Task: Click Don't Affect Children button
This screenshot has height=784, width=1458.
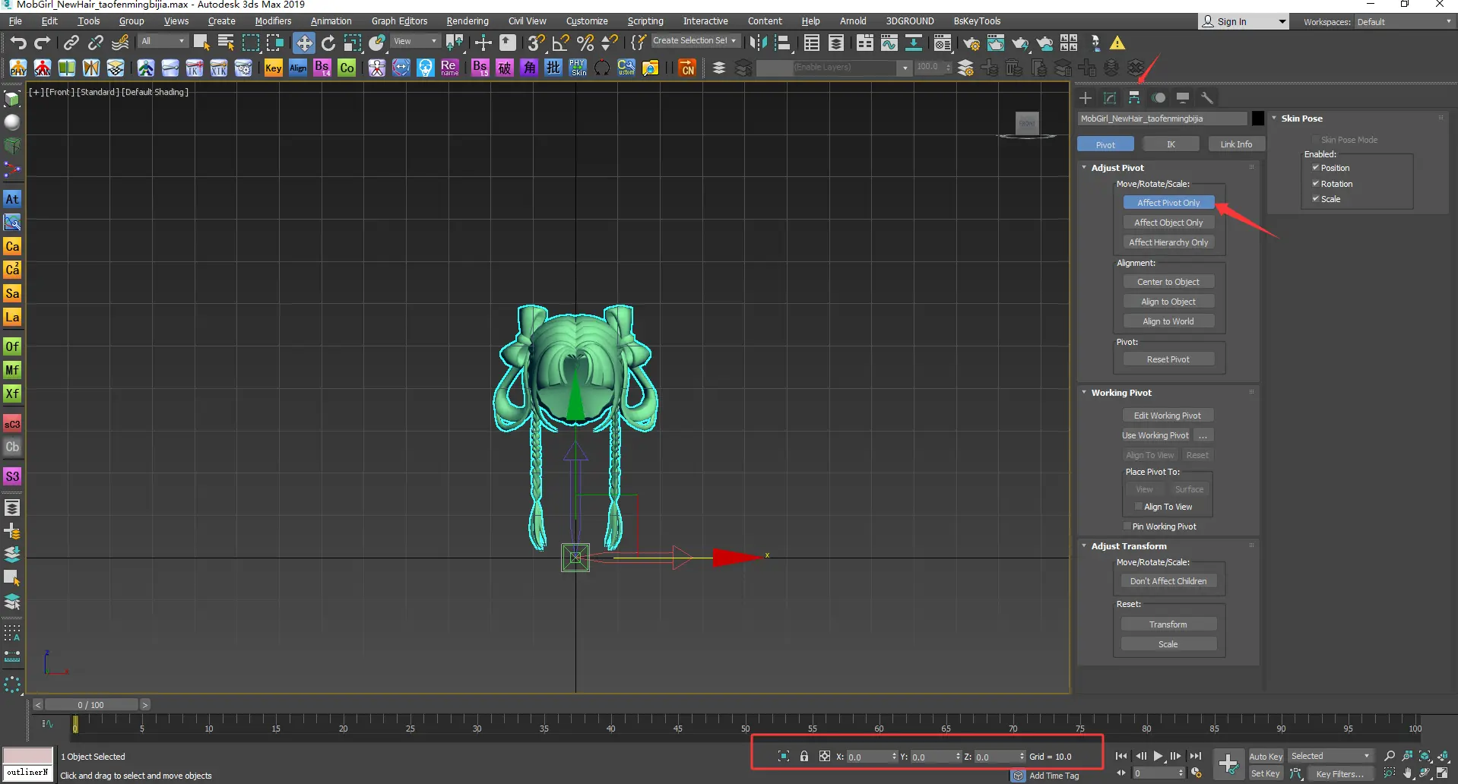Action: (1168, 581)
